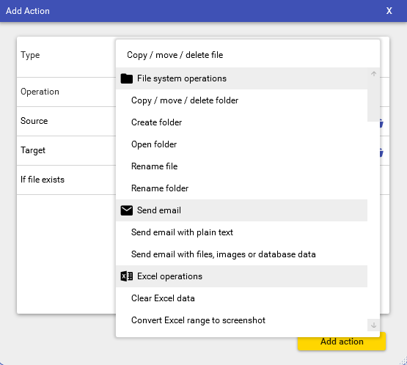Click the folder icon beside File system operations
This screenshot has height=365, width=407.
point(127,78)
